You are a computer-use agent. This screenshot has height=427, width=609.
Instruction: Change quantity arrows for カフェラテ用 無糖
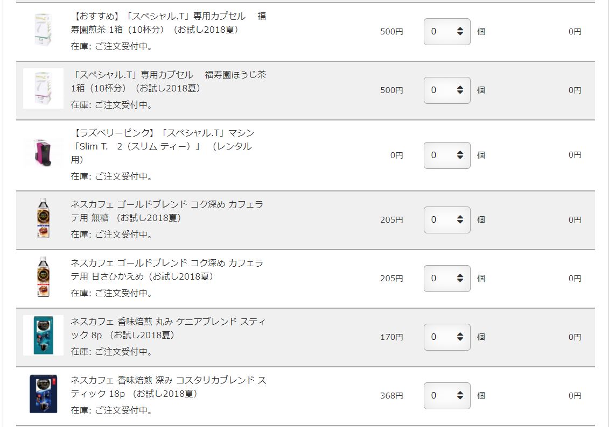[460, 219]
